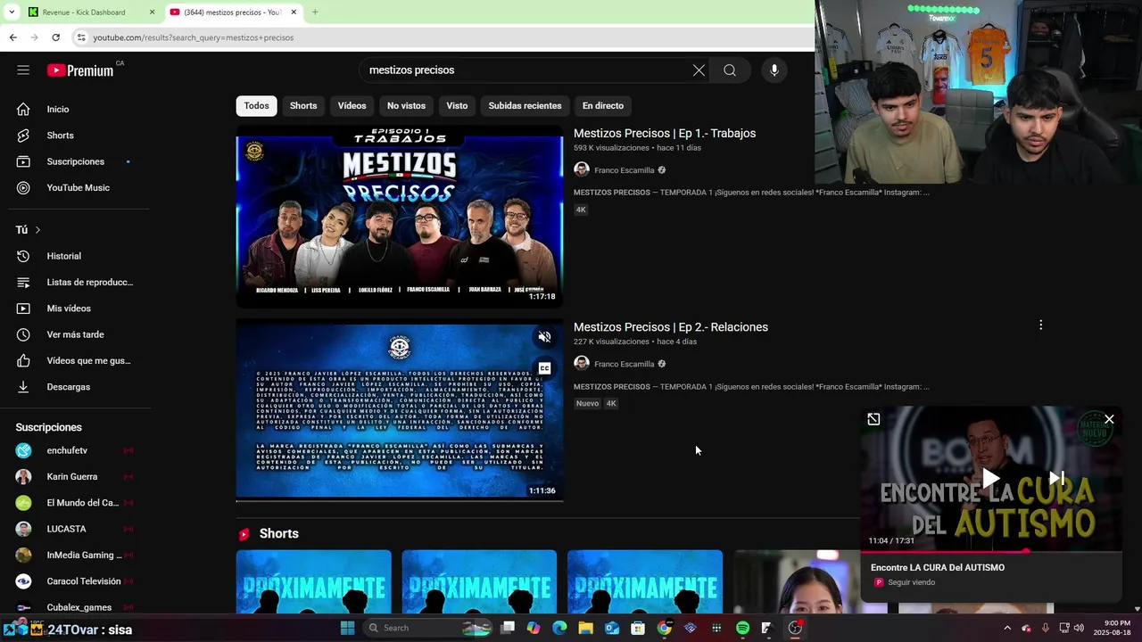The width and height of the screenshot is (1142, 642).
Task: Open Mestizos Precisos Ep 1 Trabajos title
Action: [x=665, y=133]
